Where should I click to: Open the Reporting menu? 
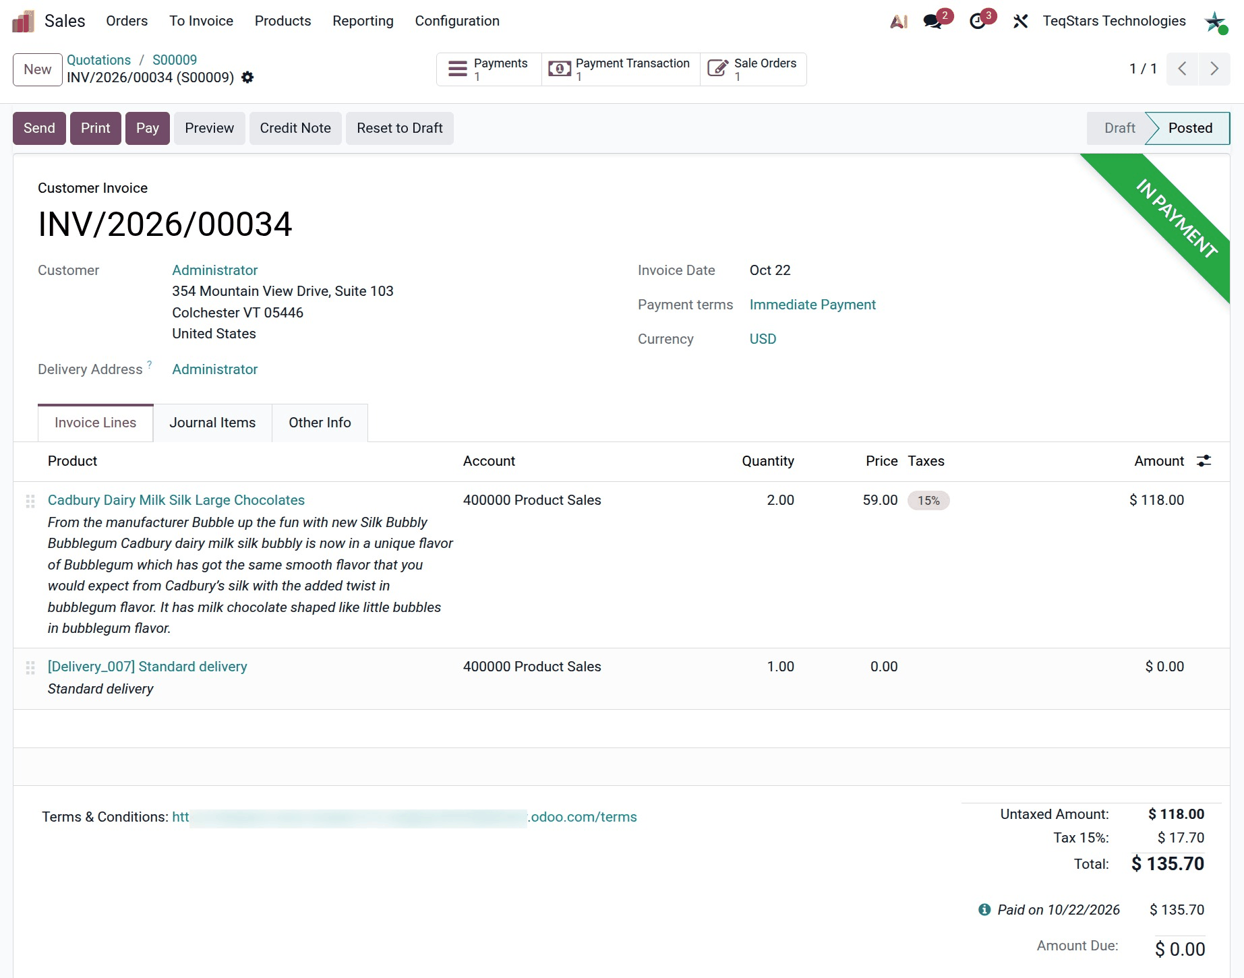[x=363, y=21]
